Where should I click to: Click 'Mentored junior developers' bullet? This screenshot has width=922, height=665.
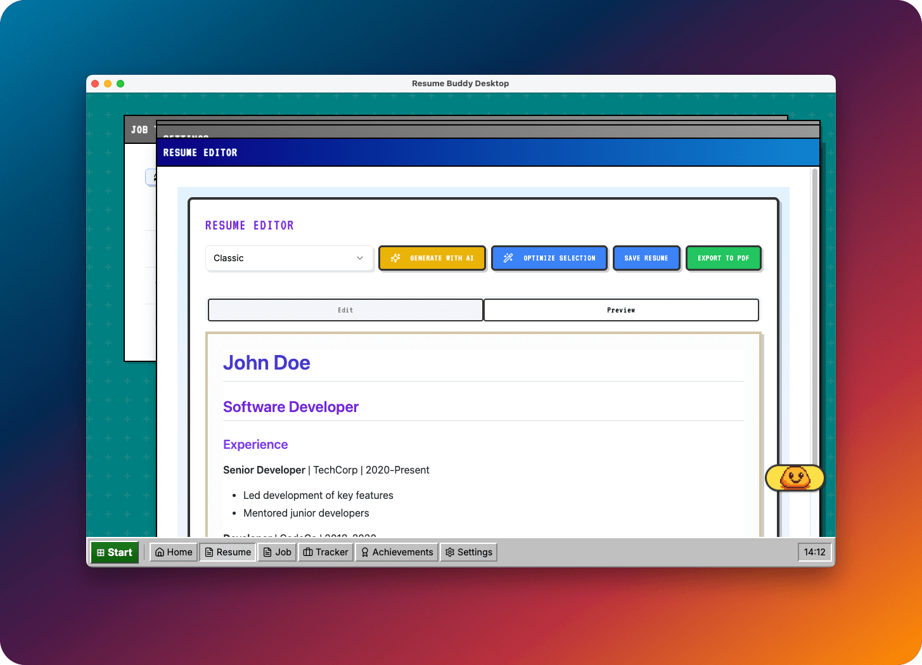[306, 513]
